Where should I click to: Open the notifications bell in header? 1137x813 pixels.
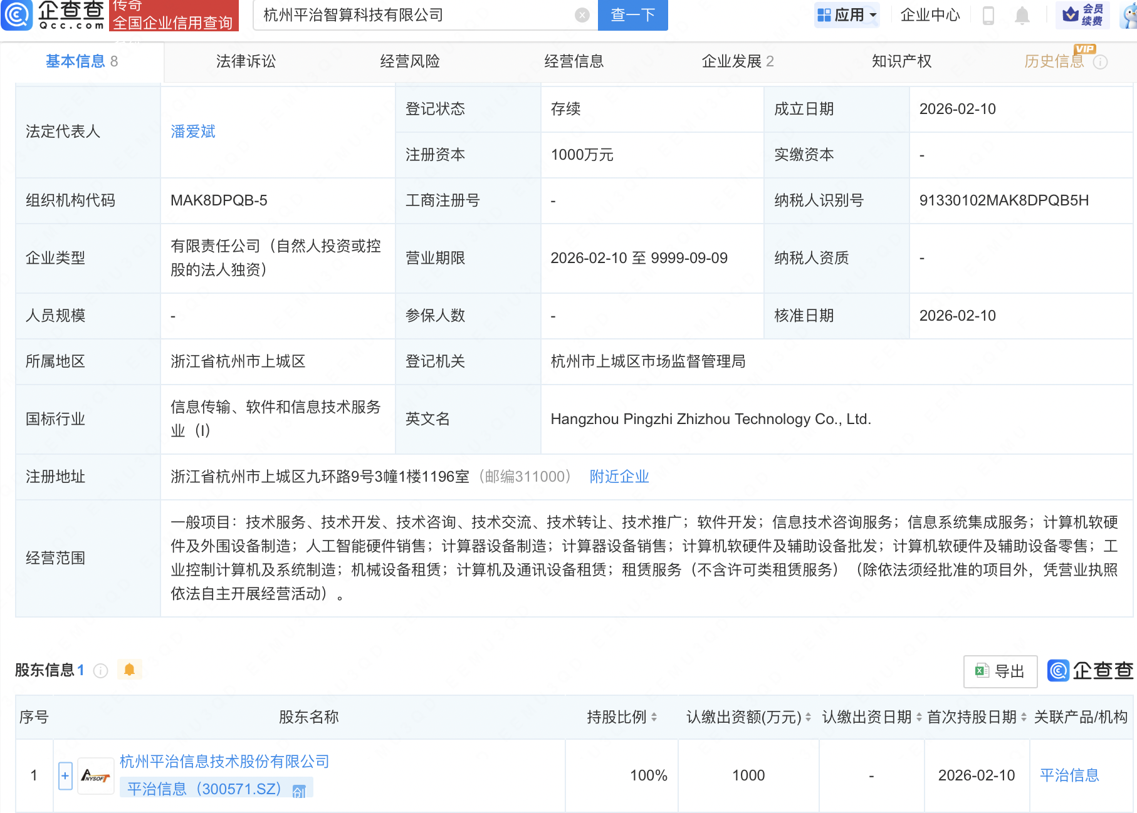pyautogui.click(x=1022, y=15)
